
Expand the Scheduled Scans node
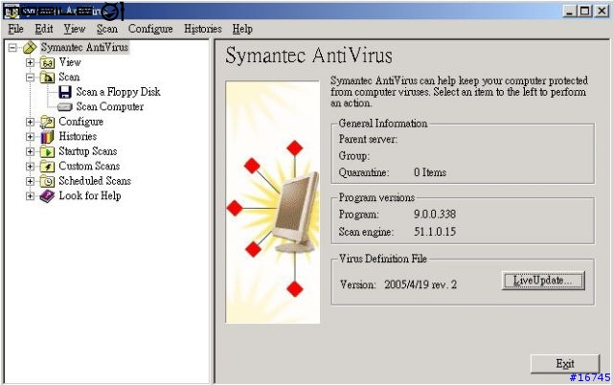30,181
